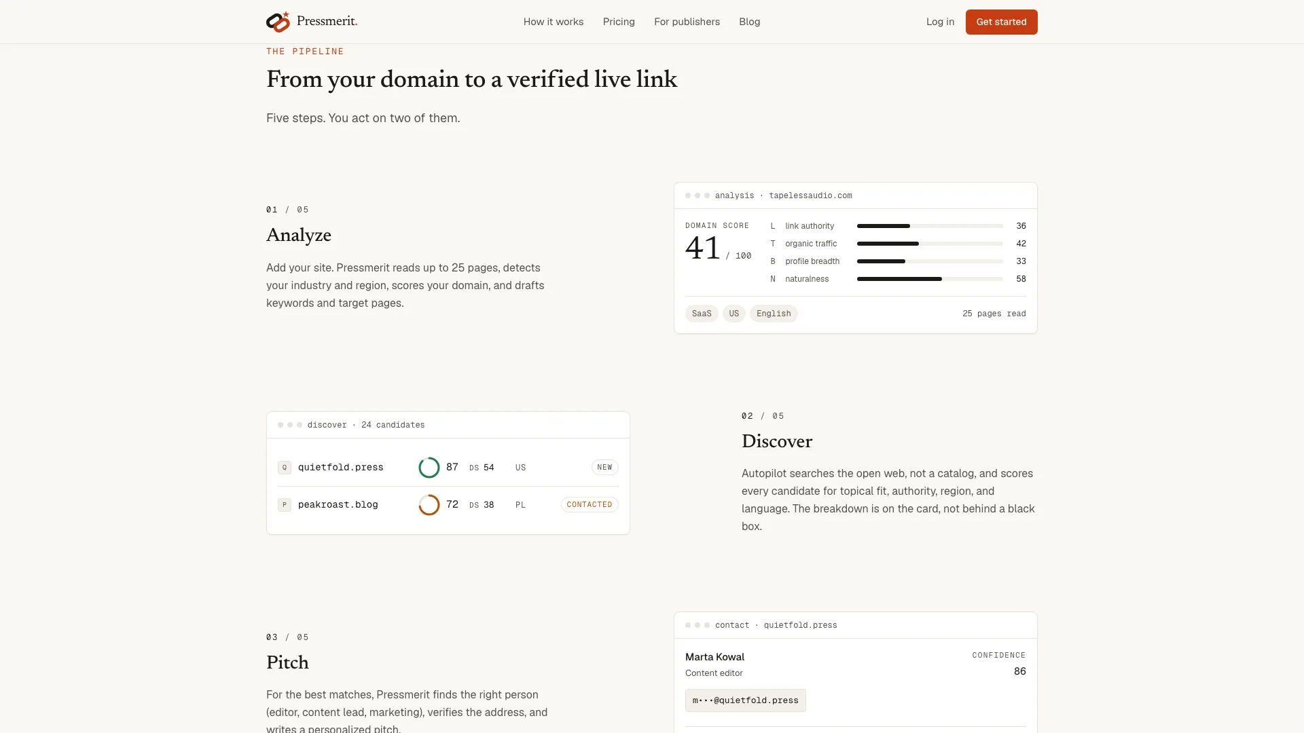The height and width of the screenshot is (733, 1304).
Task: Click the NEW status badge
Action: (604, 468)
